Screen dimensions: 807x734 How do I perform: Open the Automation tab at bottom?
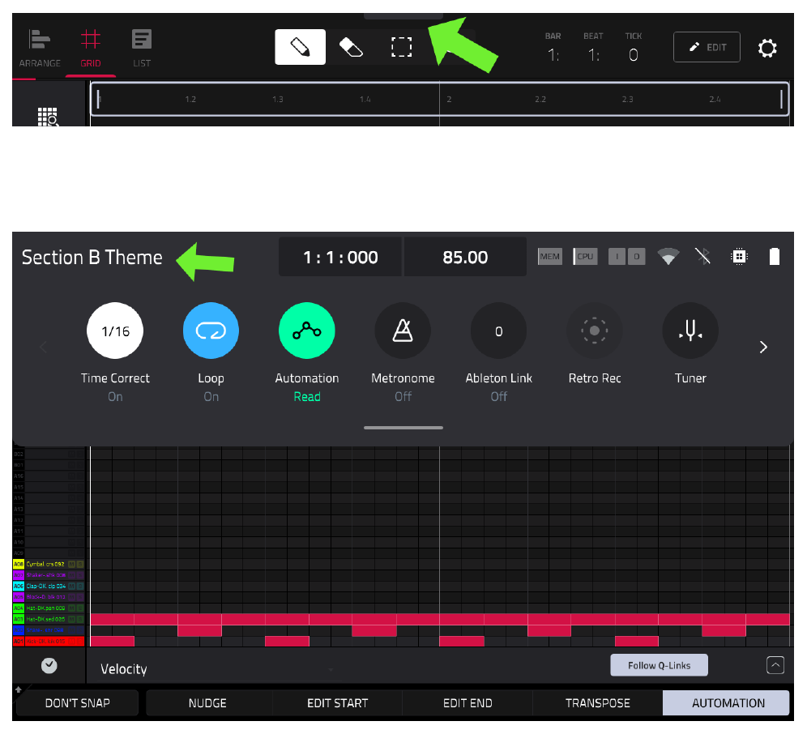(726, 702)
